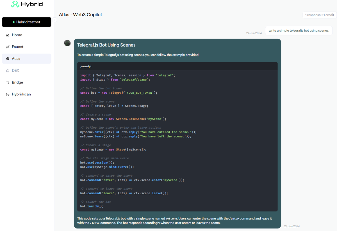Image resolution: width=337 pixels, height=231 pixels.
Task: Click the date below the bot response
Action: click(292, 226)
